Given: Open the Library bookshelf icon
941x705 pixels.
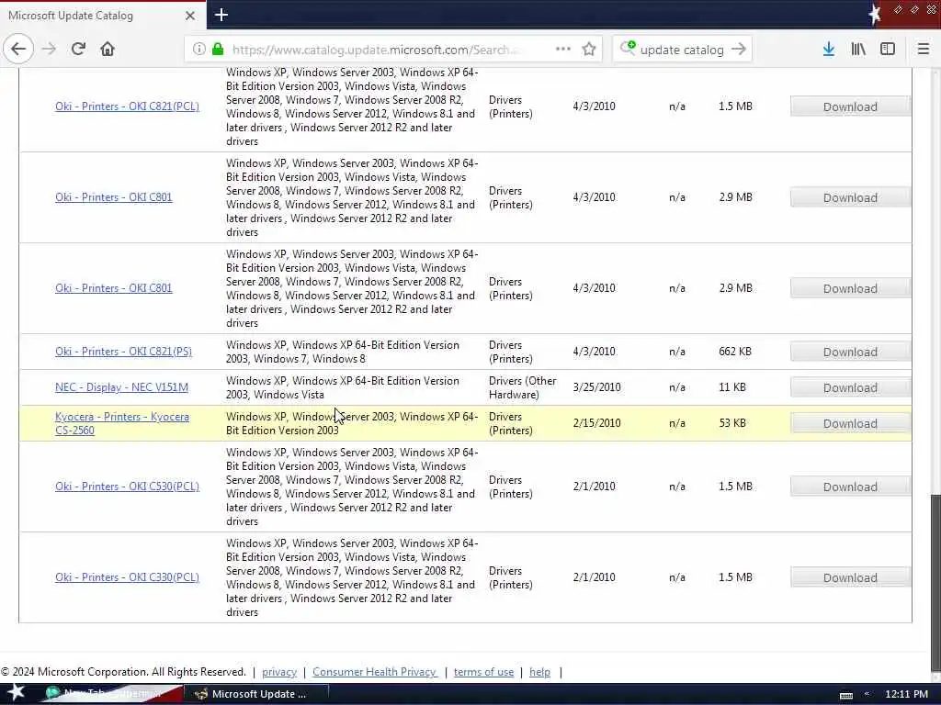Looking at the screenshot, I should (858, 50).
